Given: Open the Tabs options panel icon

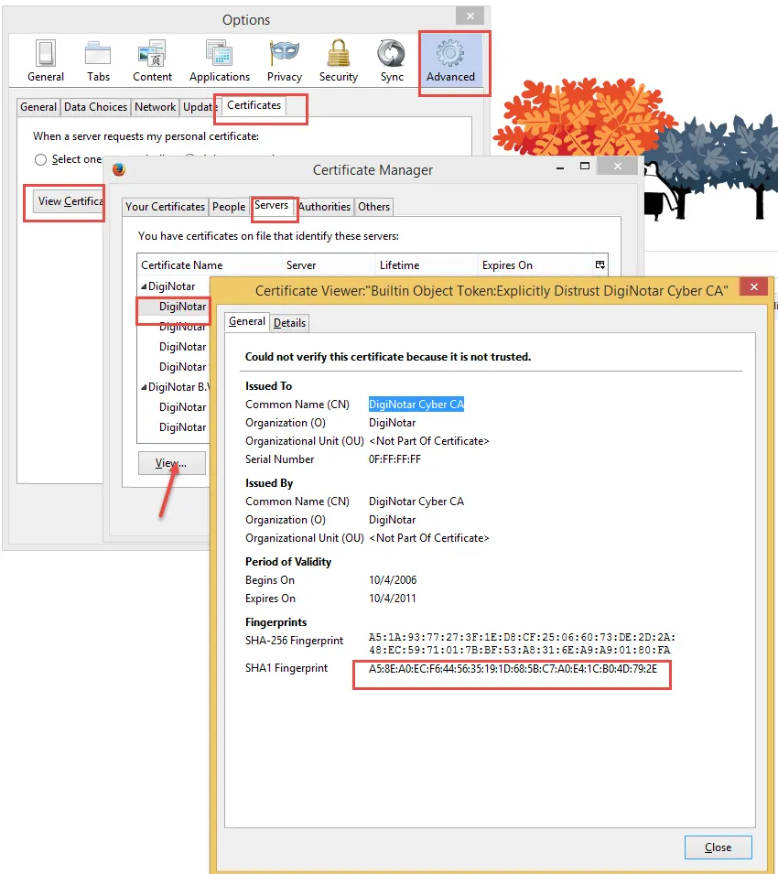Looking at the screenshot, I should [x=98, y=61].
